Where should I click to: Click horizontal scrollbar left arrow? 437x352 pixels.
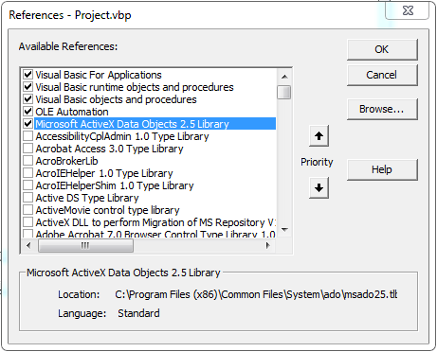click(x=28, y=245)
